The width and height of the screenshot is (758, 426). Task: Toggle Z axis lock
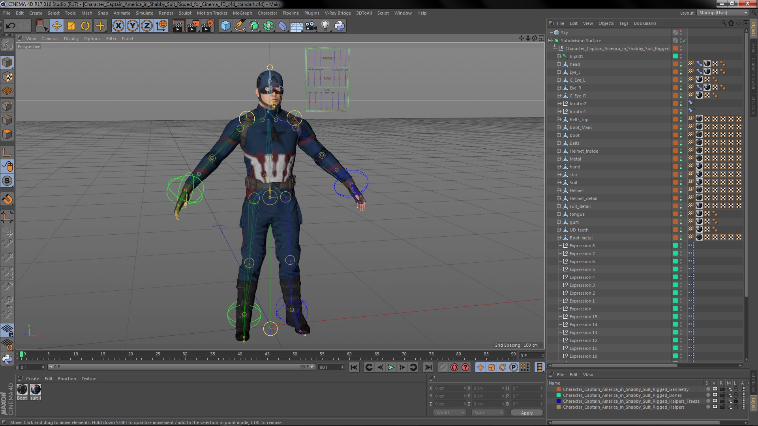click(147, 26)
